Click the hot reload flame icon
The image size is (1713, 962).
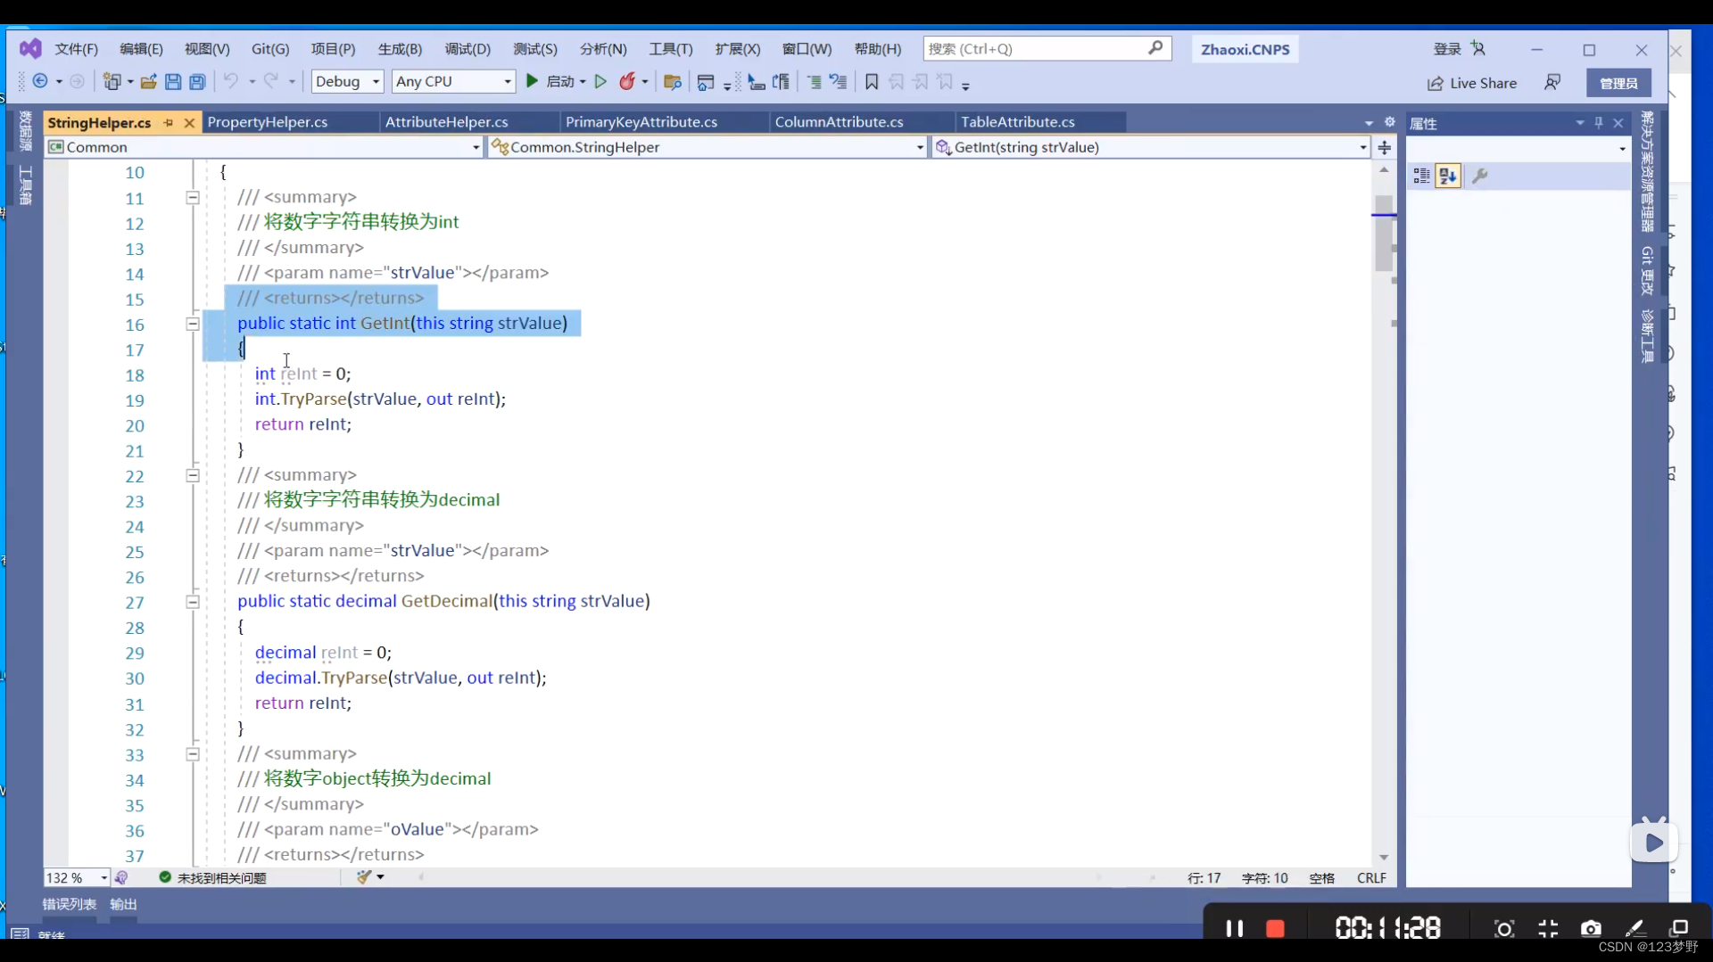(628, 81)
